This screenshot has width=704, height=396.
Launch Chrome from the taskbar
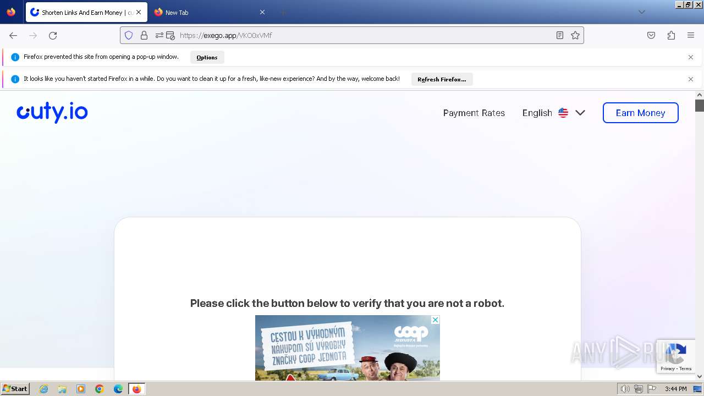pyautogui.click(x=100, y=389)
